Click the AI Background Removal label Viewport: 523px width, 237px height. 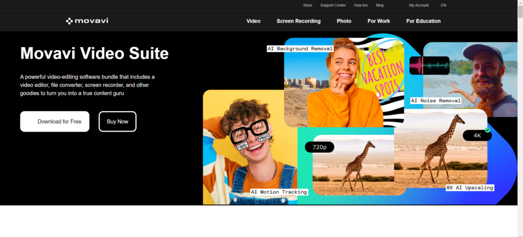click(300, 49)
